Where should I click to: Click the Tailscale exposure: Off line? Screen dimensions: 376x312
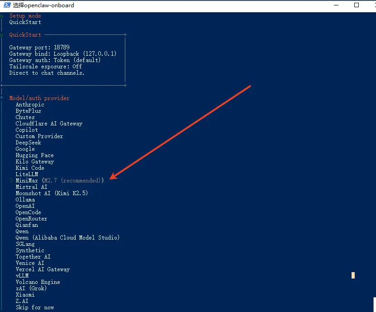[x=46, y=67]
